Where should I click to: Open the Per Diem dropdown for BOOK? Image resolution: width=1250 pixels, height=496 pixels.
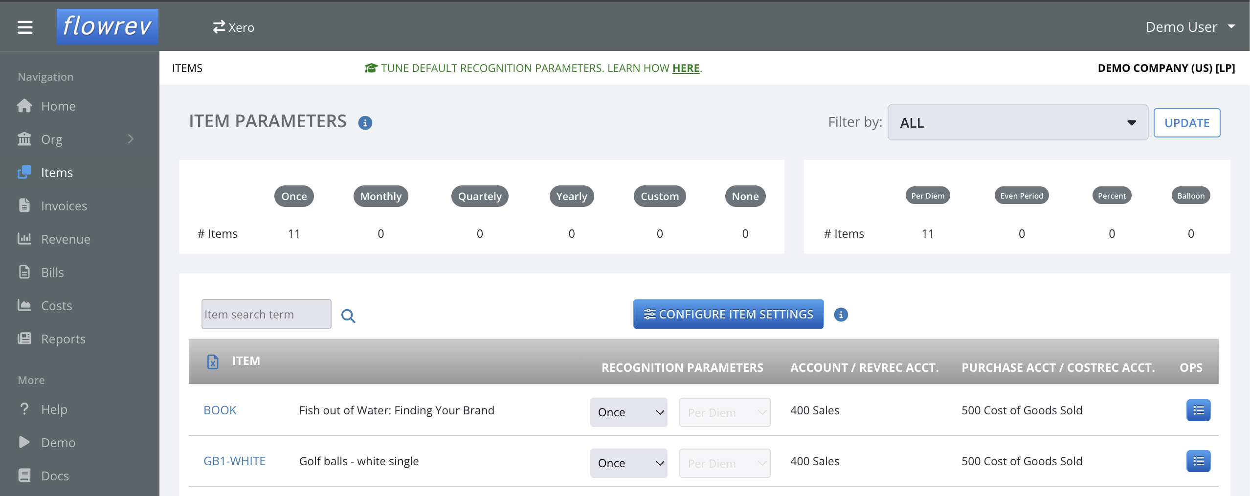click(725, 412)
